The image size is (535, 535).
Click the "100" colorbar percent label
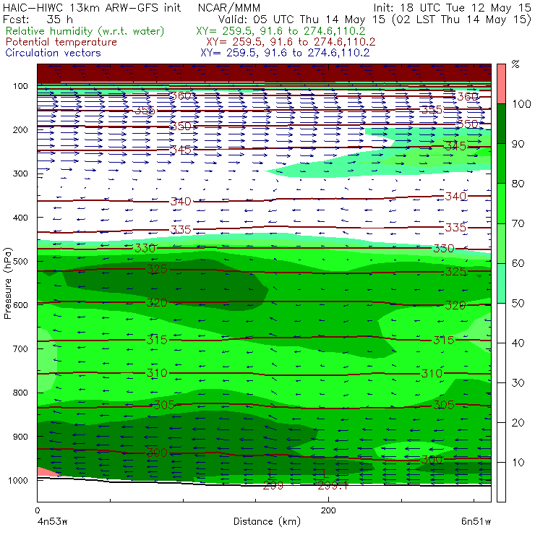point(521,103)
